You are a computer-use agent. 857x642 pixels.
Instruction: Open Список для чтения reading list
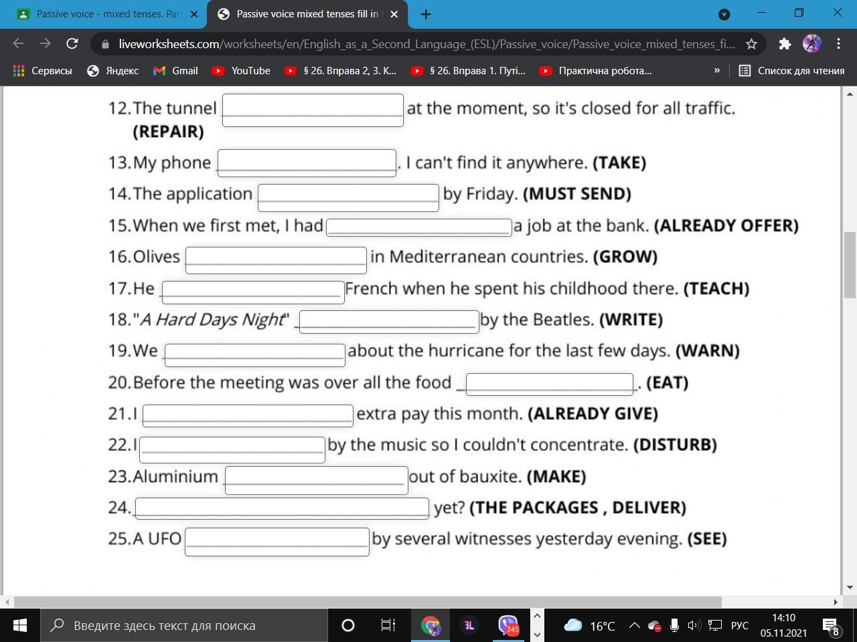[792, 70]
